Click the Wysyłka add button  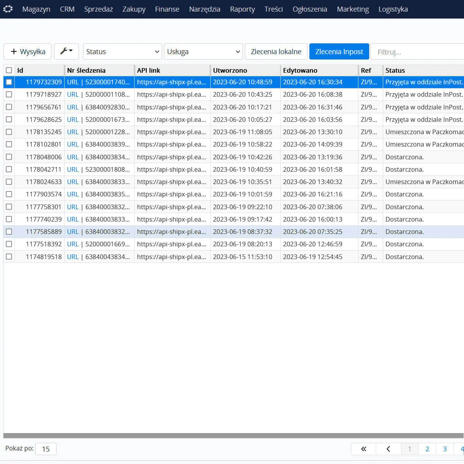(x=27, y=51)
